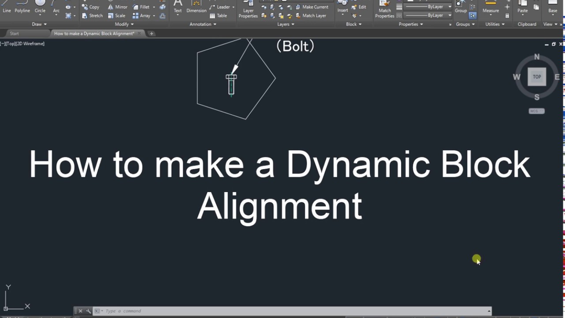This screenshot has width=565, height=318.
Task: Expand the Annotation panel
Action: (x=203, y=24)
